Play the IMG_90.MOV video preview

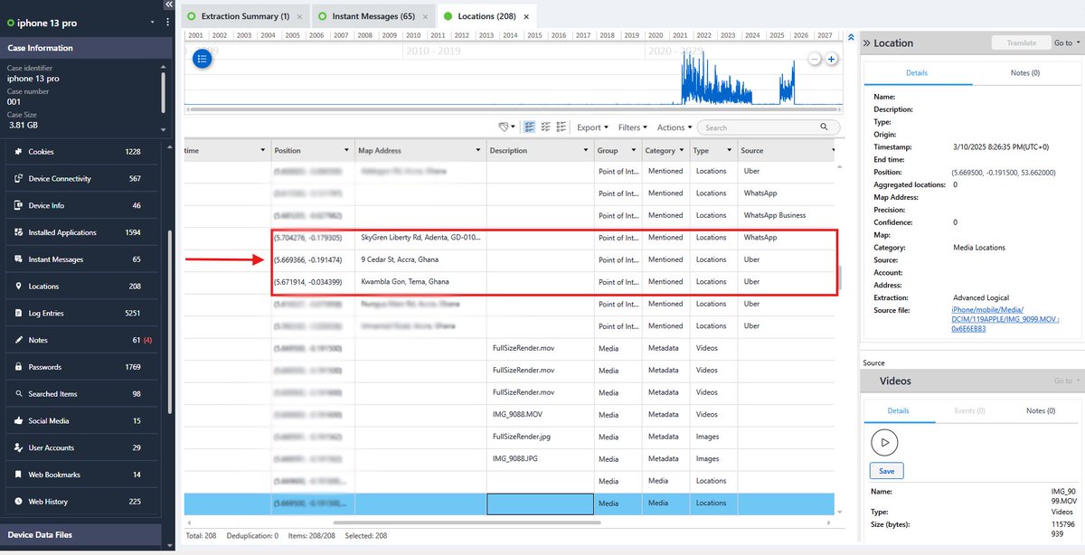[884, 442]
